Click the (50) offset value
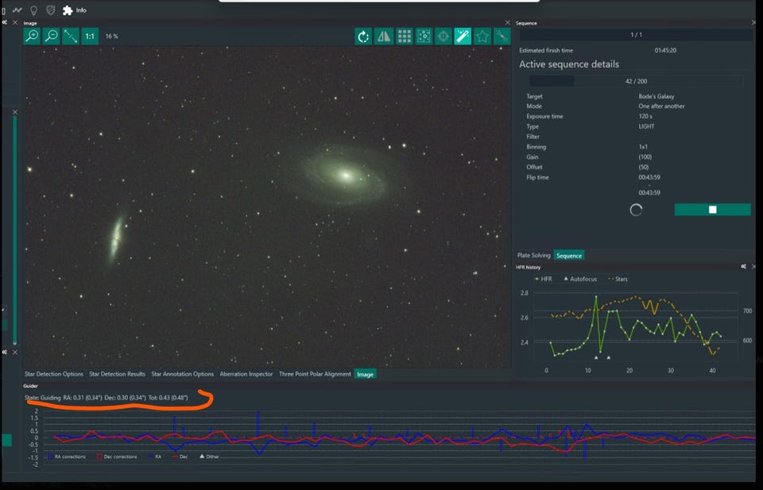 point(643,168)
